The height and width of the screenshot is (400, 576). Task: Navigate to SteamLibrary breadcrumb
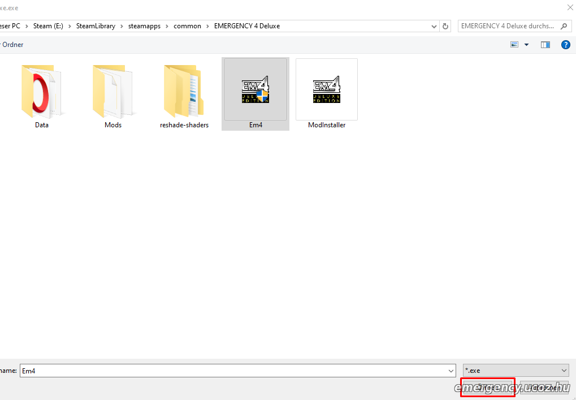[96, 26]
